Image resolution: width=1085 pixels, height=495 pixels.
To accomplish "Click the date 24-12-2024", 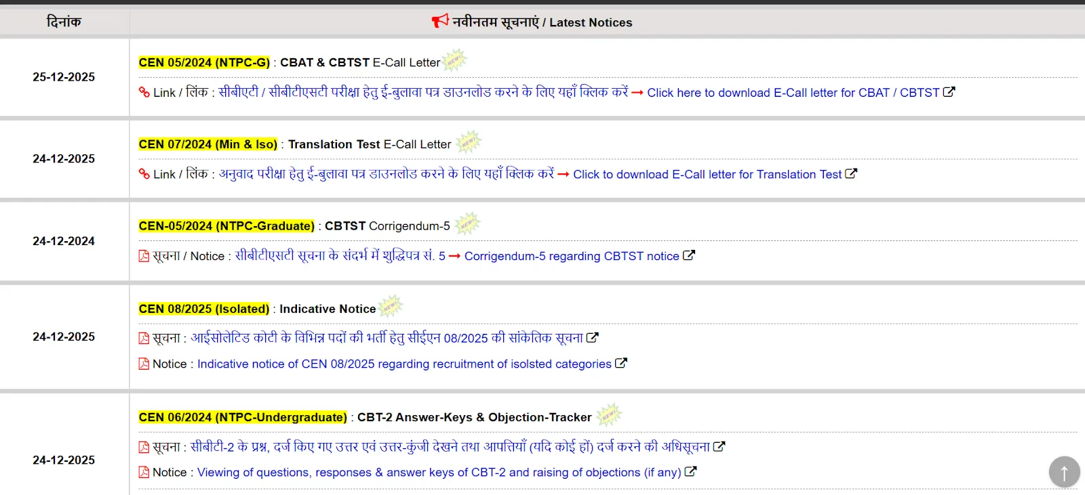I will click(x=64, y=241).
